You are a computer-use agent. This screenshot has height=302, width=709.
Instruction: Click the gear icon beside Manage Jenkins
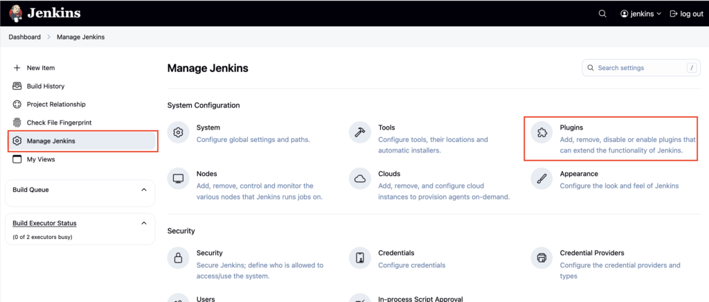tap(17, 141)
